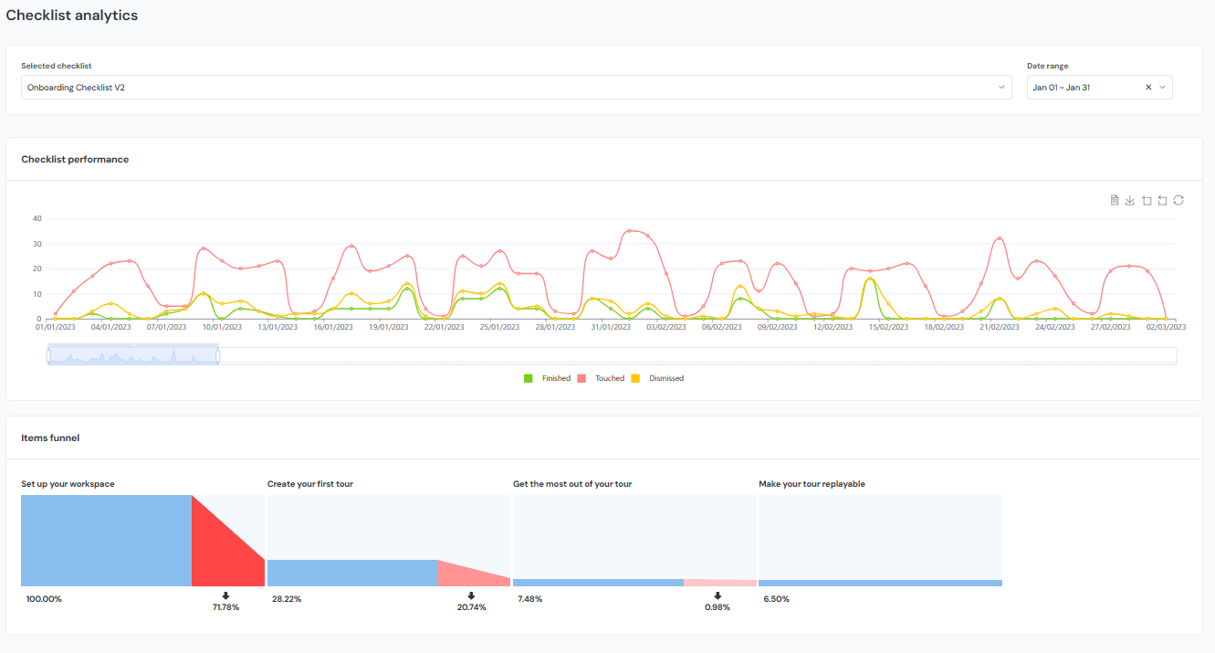Image resolution: width=1215 pixels, height=653 pixels.
Task: Click inside the Jan 01 ~ Jan 31 field
Action: [1077, 87]
